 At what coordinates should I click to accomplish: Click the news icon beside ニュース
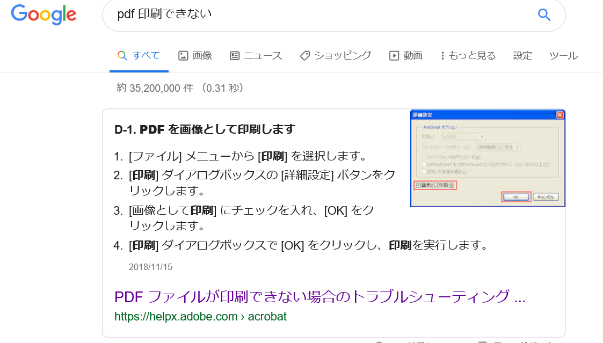pyautogui.click(x=234, y=55)
